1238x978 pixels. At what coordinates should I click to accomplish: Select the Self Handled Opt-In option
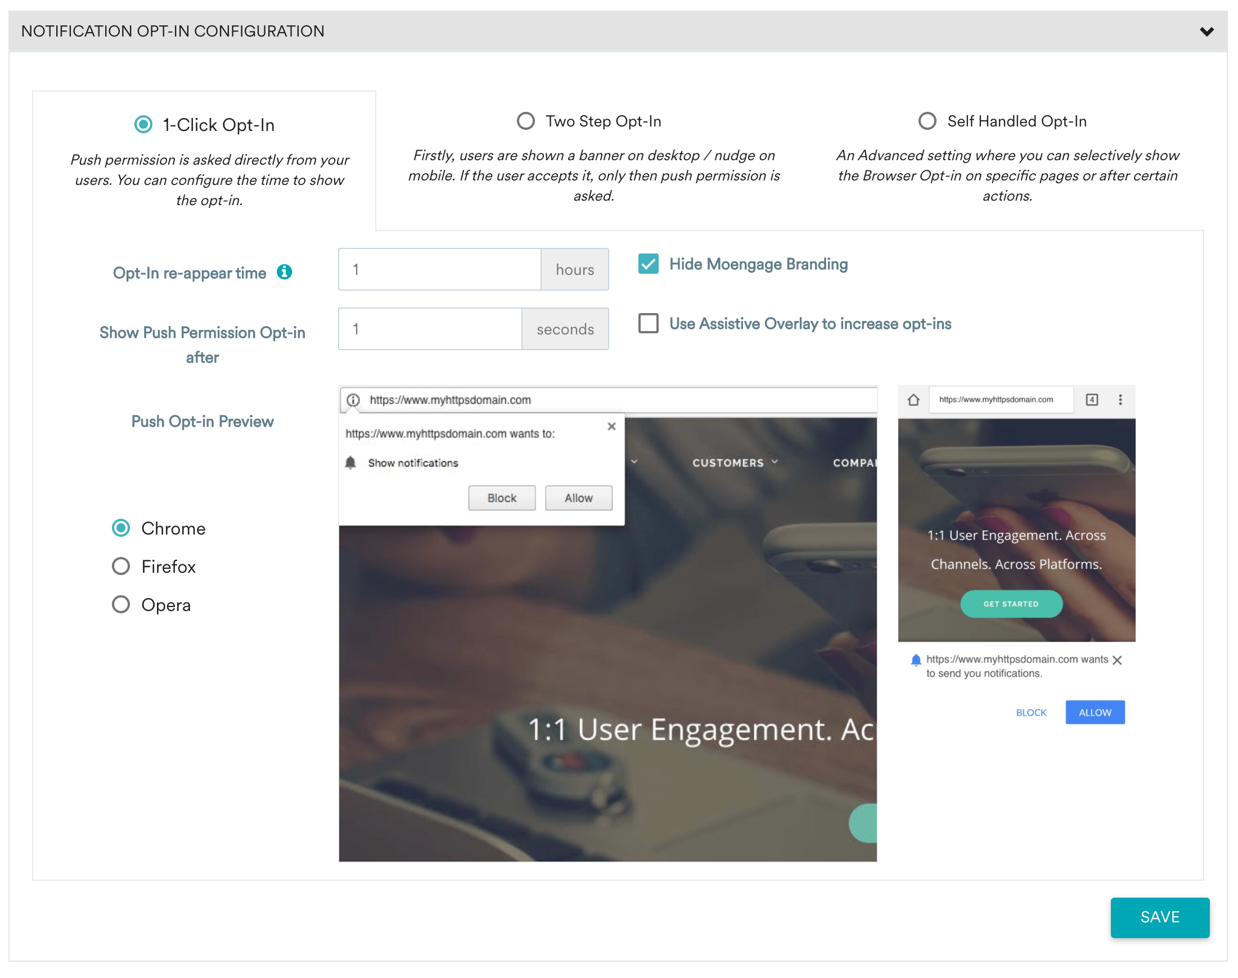927,121
